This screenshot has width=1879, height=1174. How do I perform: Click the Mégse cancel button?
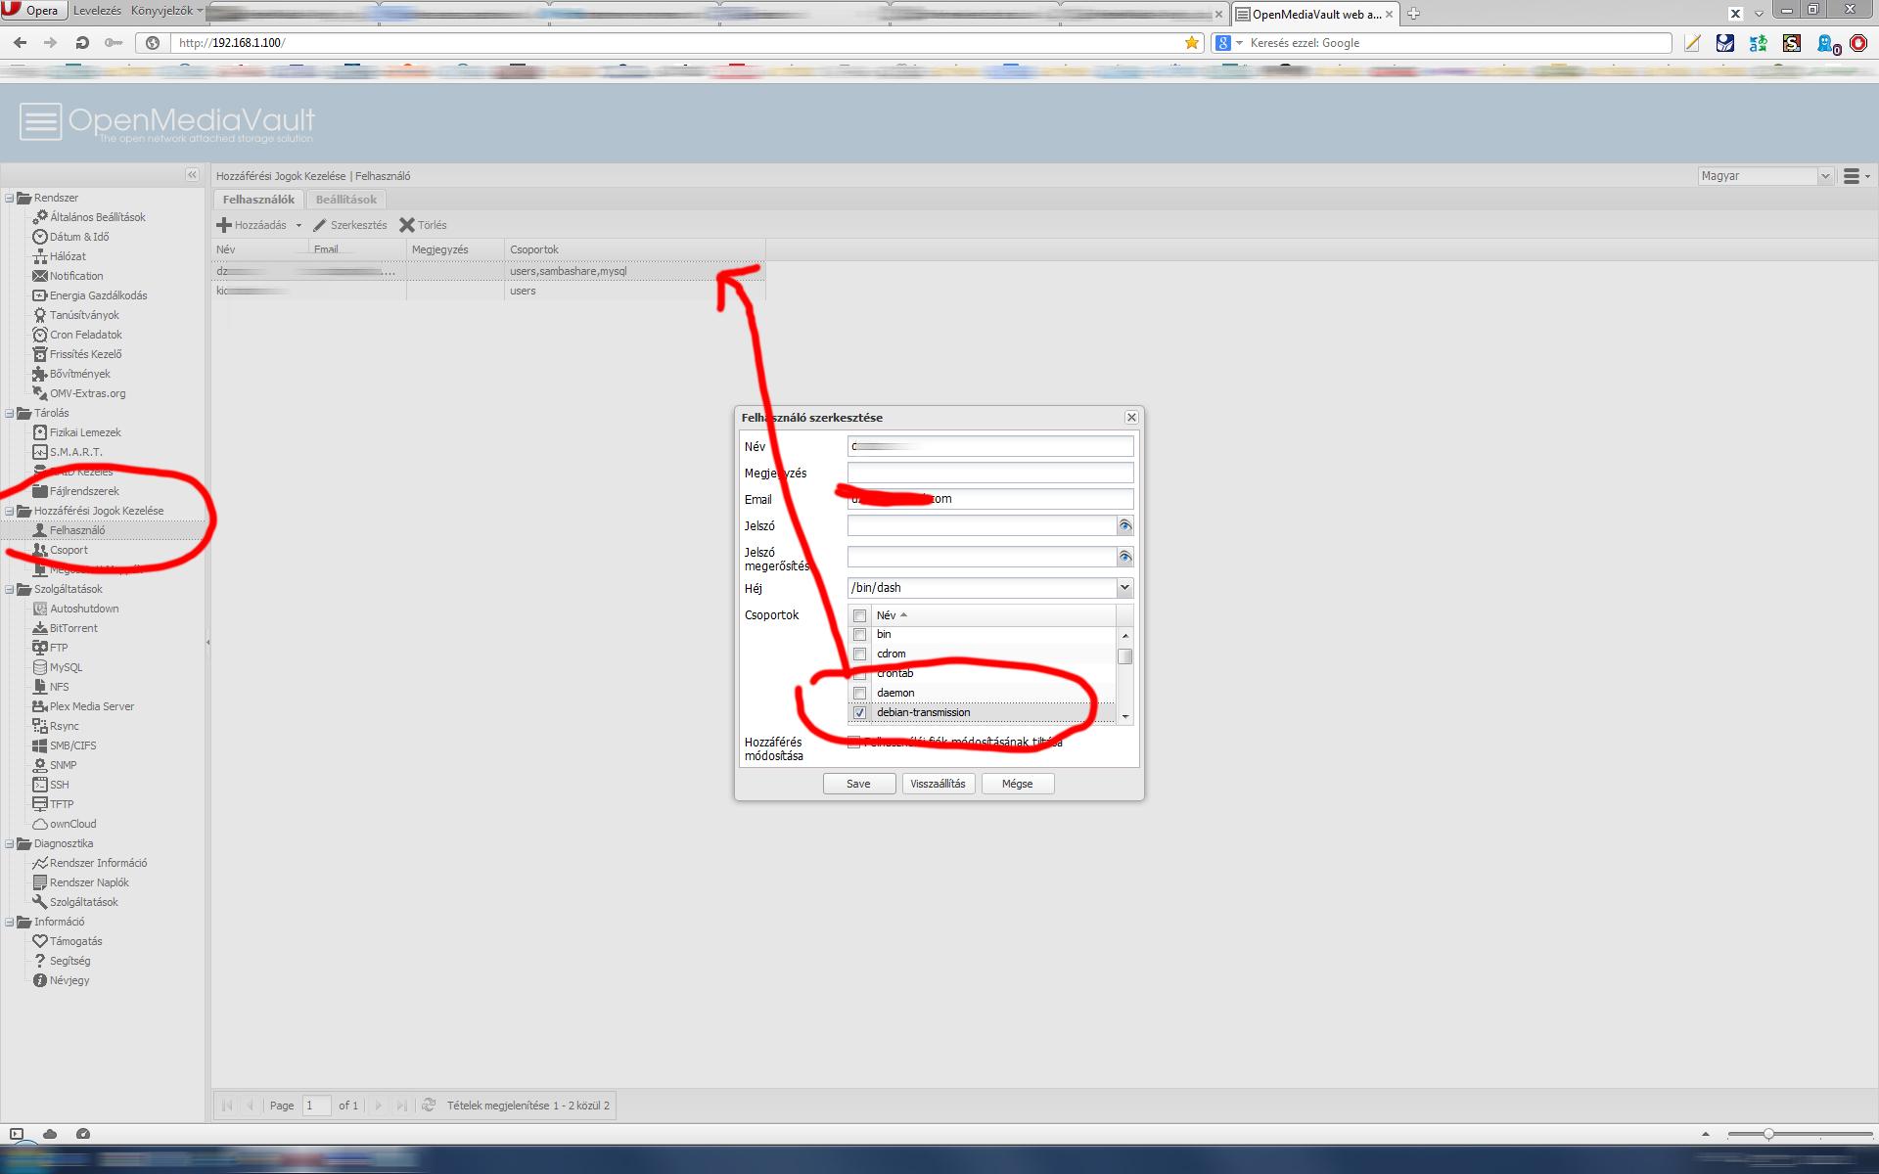point(1017,784)
